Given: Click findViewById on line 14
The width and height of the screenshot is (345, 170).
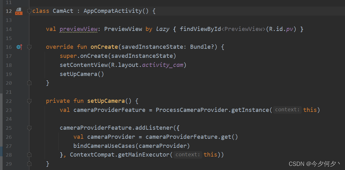Looking at the screenshot, I should pyautogui.click(x=200, y=29).
